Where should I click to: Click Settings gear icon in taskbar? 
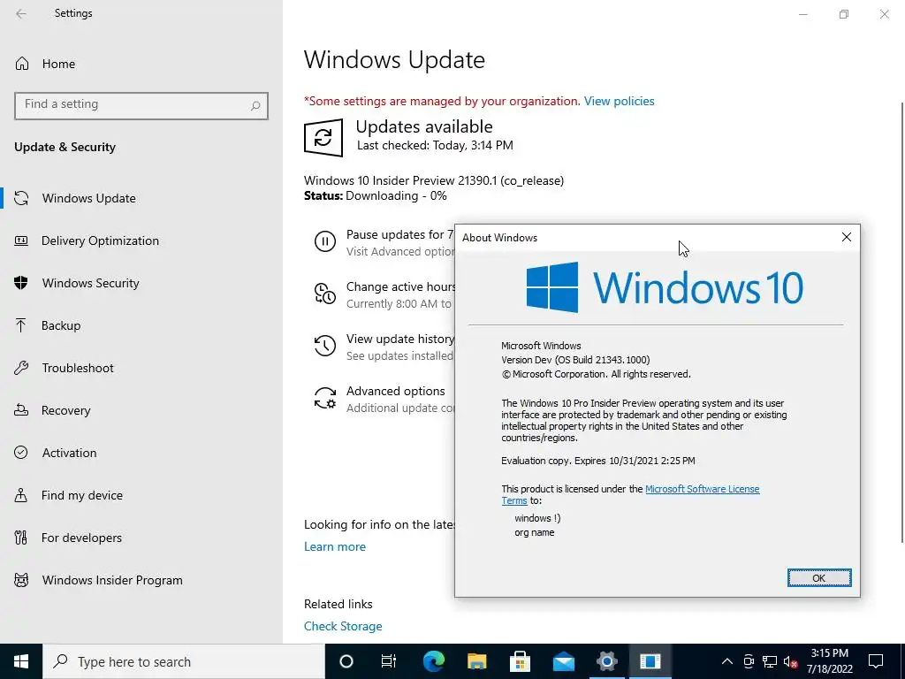pyautogui.click(x=606, y=661)
